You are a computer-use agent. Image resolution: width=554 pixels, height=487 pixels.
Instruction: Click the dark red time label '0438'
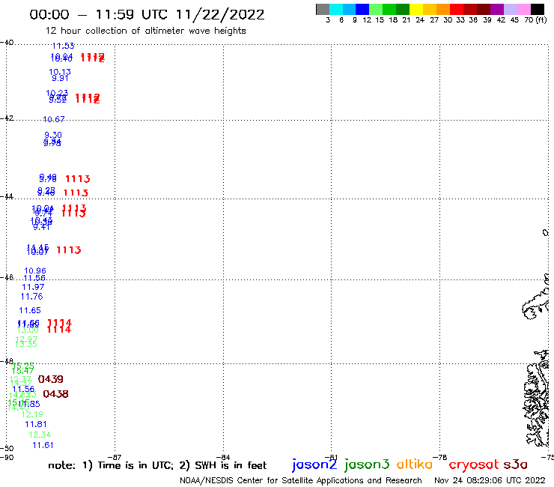(x=55, y=394)
